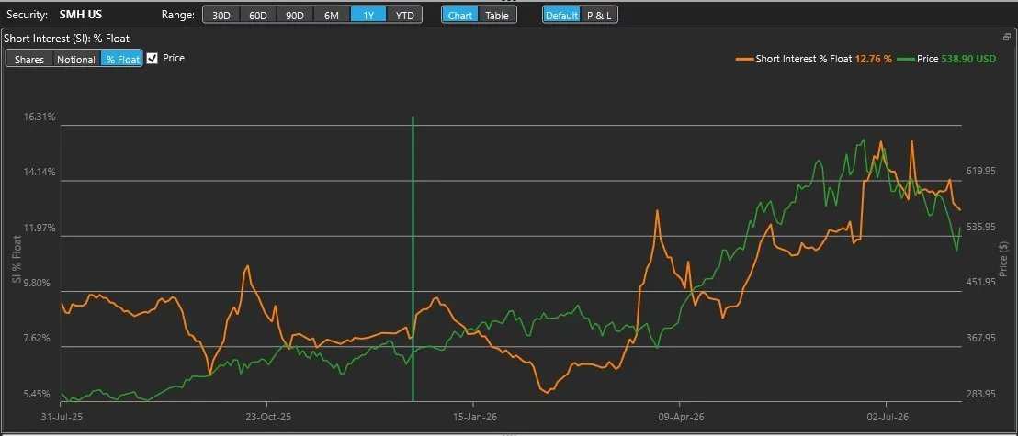Toggle the Price checkbox
Screen dimensions: 1018x436
coord(153,59)
